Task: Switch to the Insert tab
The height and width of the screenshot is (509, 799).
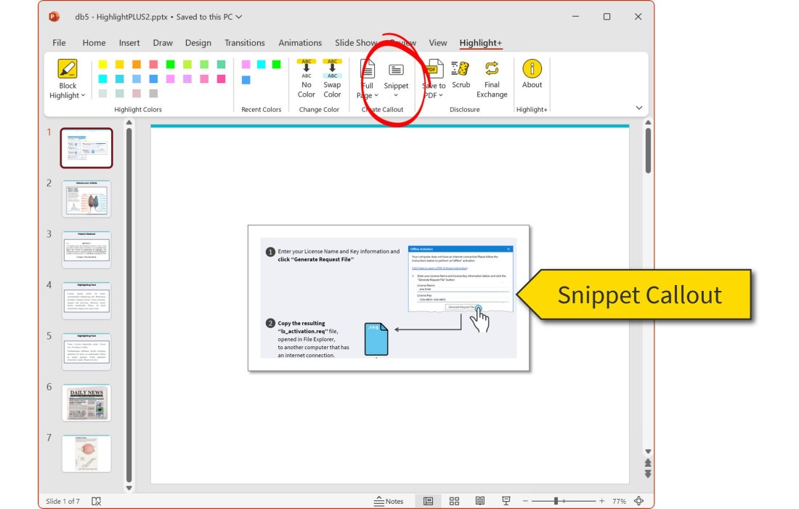Action: pyautogui.click(x=129, y=43)
